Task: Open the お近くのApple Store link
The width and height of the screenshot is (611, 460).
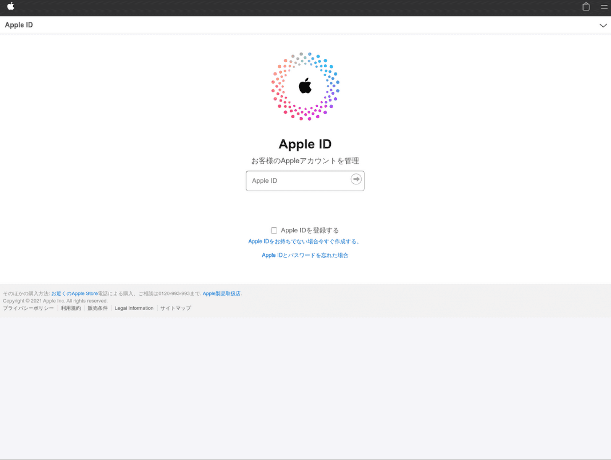Action: (74, 293)
